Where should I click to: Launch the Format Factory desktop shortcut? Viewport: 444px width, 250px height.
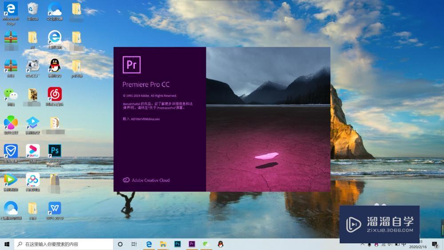[32, 66]
